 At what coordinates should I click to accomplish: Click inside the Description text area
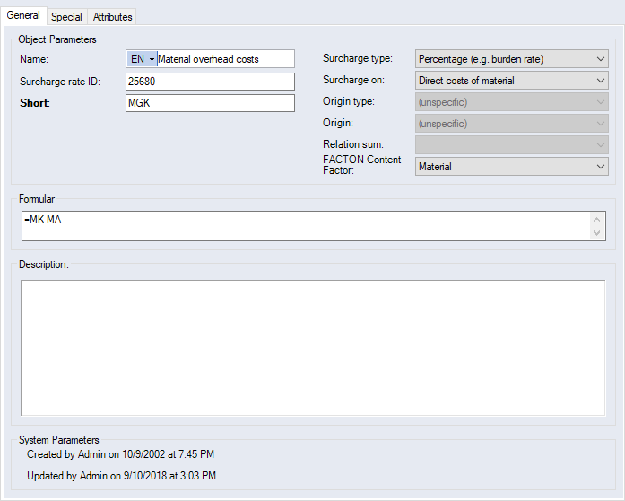[312, 348]
